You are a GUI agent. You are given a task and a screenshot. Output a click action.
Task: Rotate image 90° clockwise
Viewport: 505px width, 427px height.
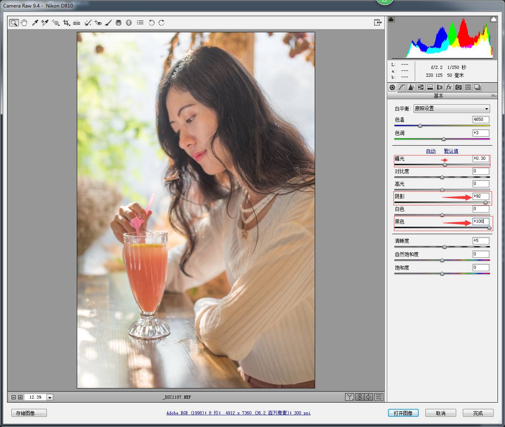click(x=162, y=23)
